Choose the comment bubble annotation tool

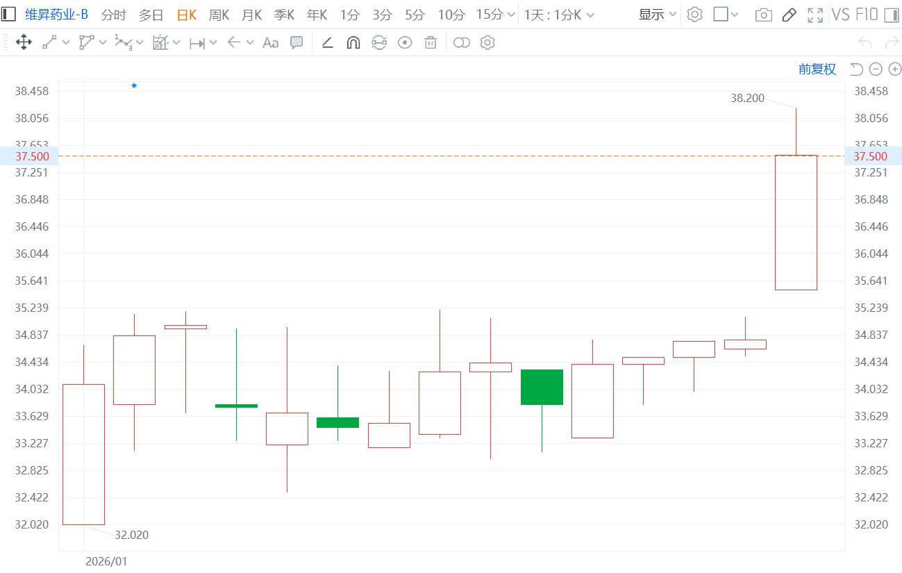(297, 43)
